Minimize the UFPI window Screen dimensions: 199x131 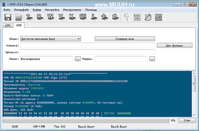pos(177,5)
